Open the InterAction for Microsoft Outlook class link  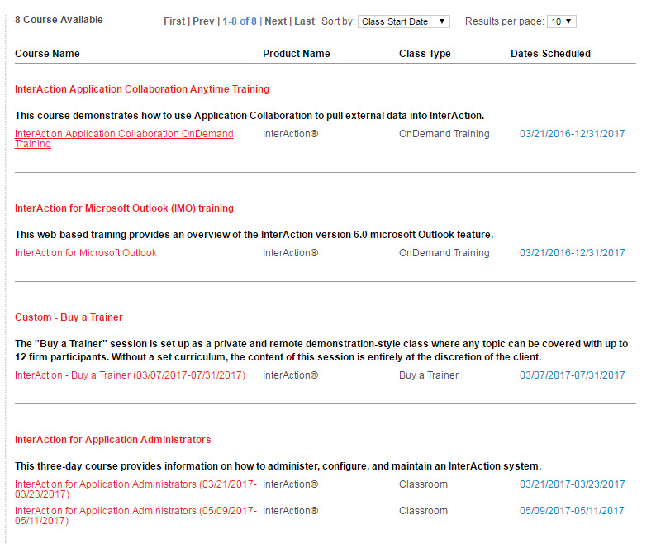click(86, 253)
